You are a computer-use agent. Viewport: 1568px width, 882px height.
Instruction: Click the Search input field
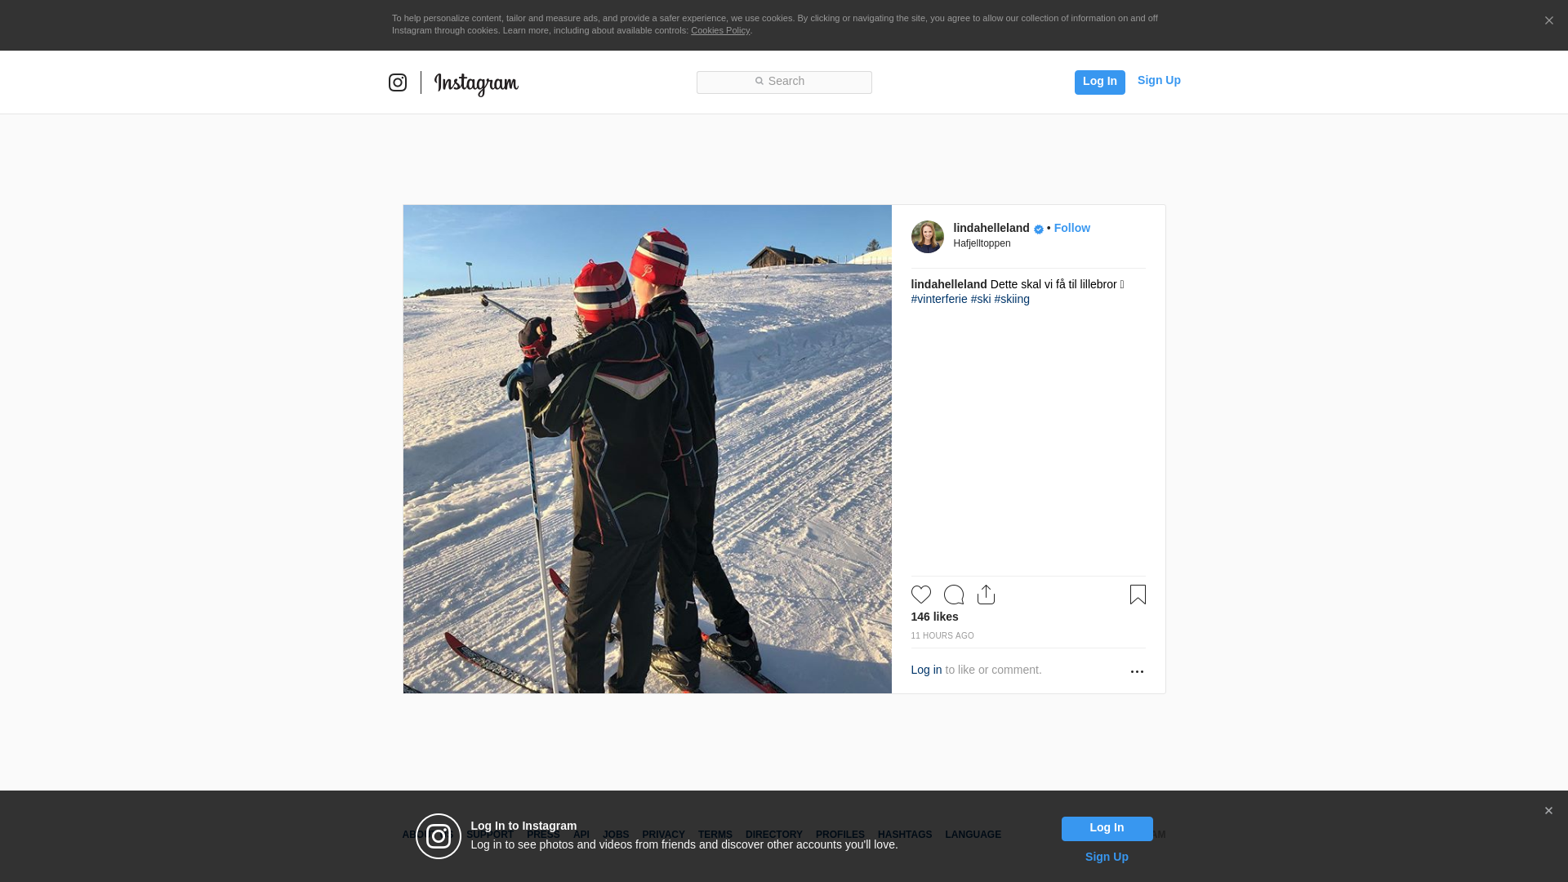click(784, 82)
